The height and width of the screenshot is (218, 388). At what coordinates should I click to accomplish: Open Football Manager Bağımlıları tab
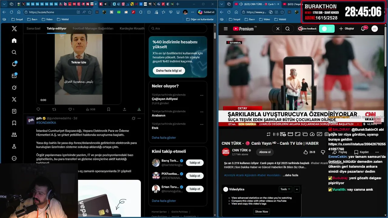click(x=93, y=28)
